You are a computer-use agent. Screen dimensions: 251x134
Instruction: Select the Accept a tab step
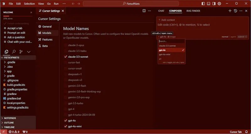(15, 28)
